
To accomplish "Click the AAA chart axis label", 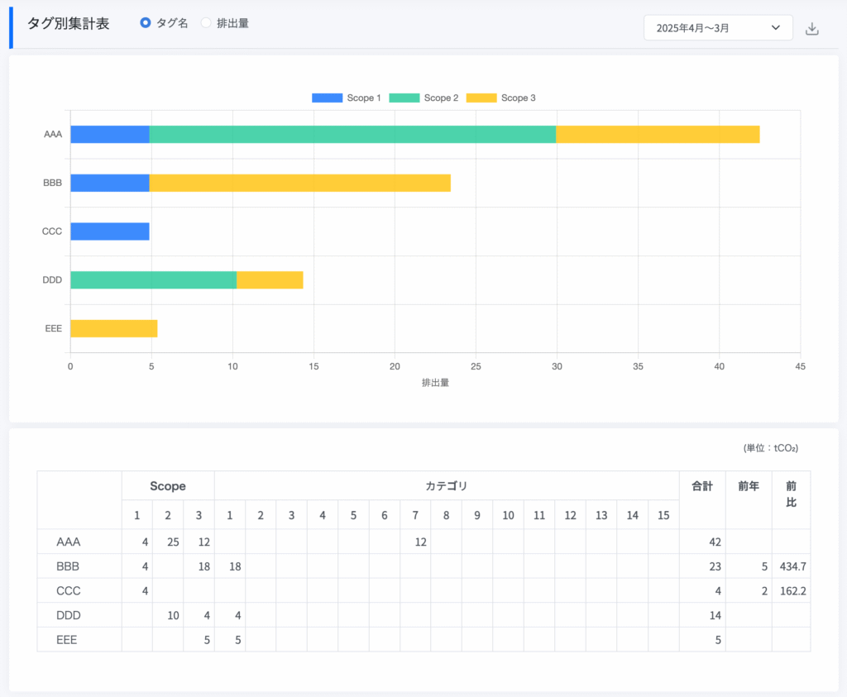I will pos(53,135).
